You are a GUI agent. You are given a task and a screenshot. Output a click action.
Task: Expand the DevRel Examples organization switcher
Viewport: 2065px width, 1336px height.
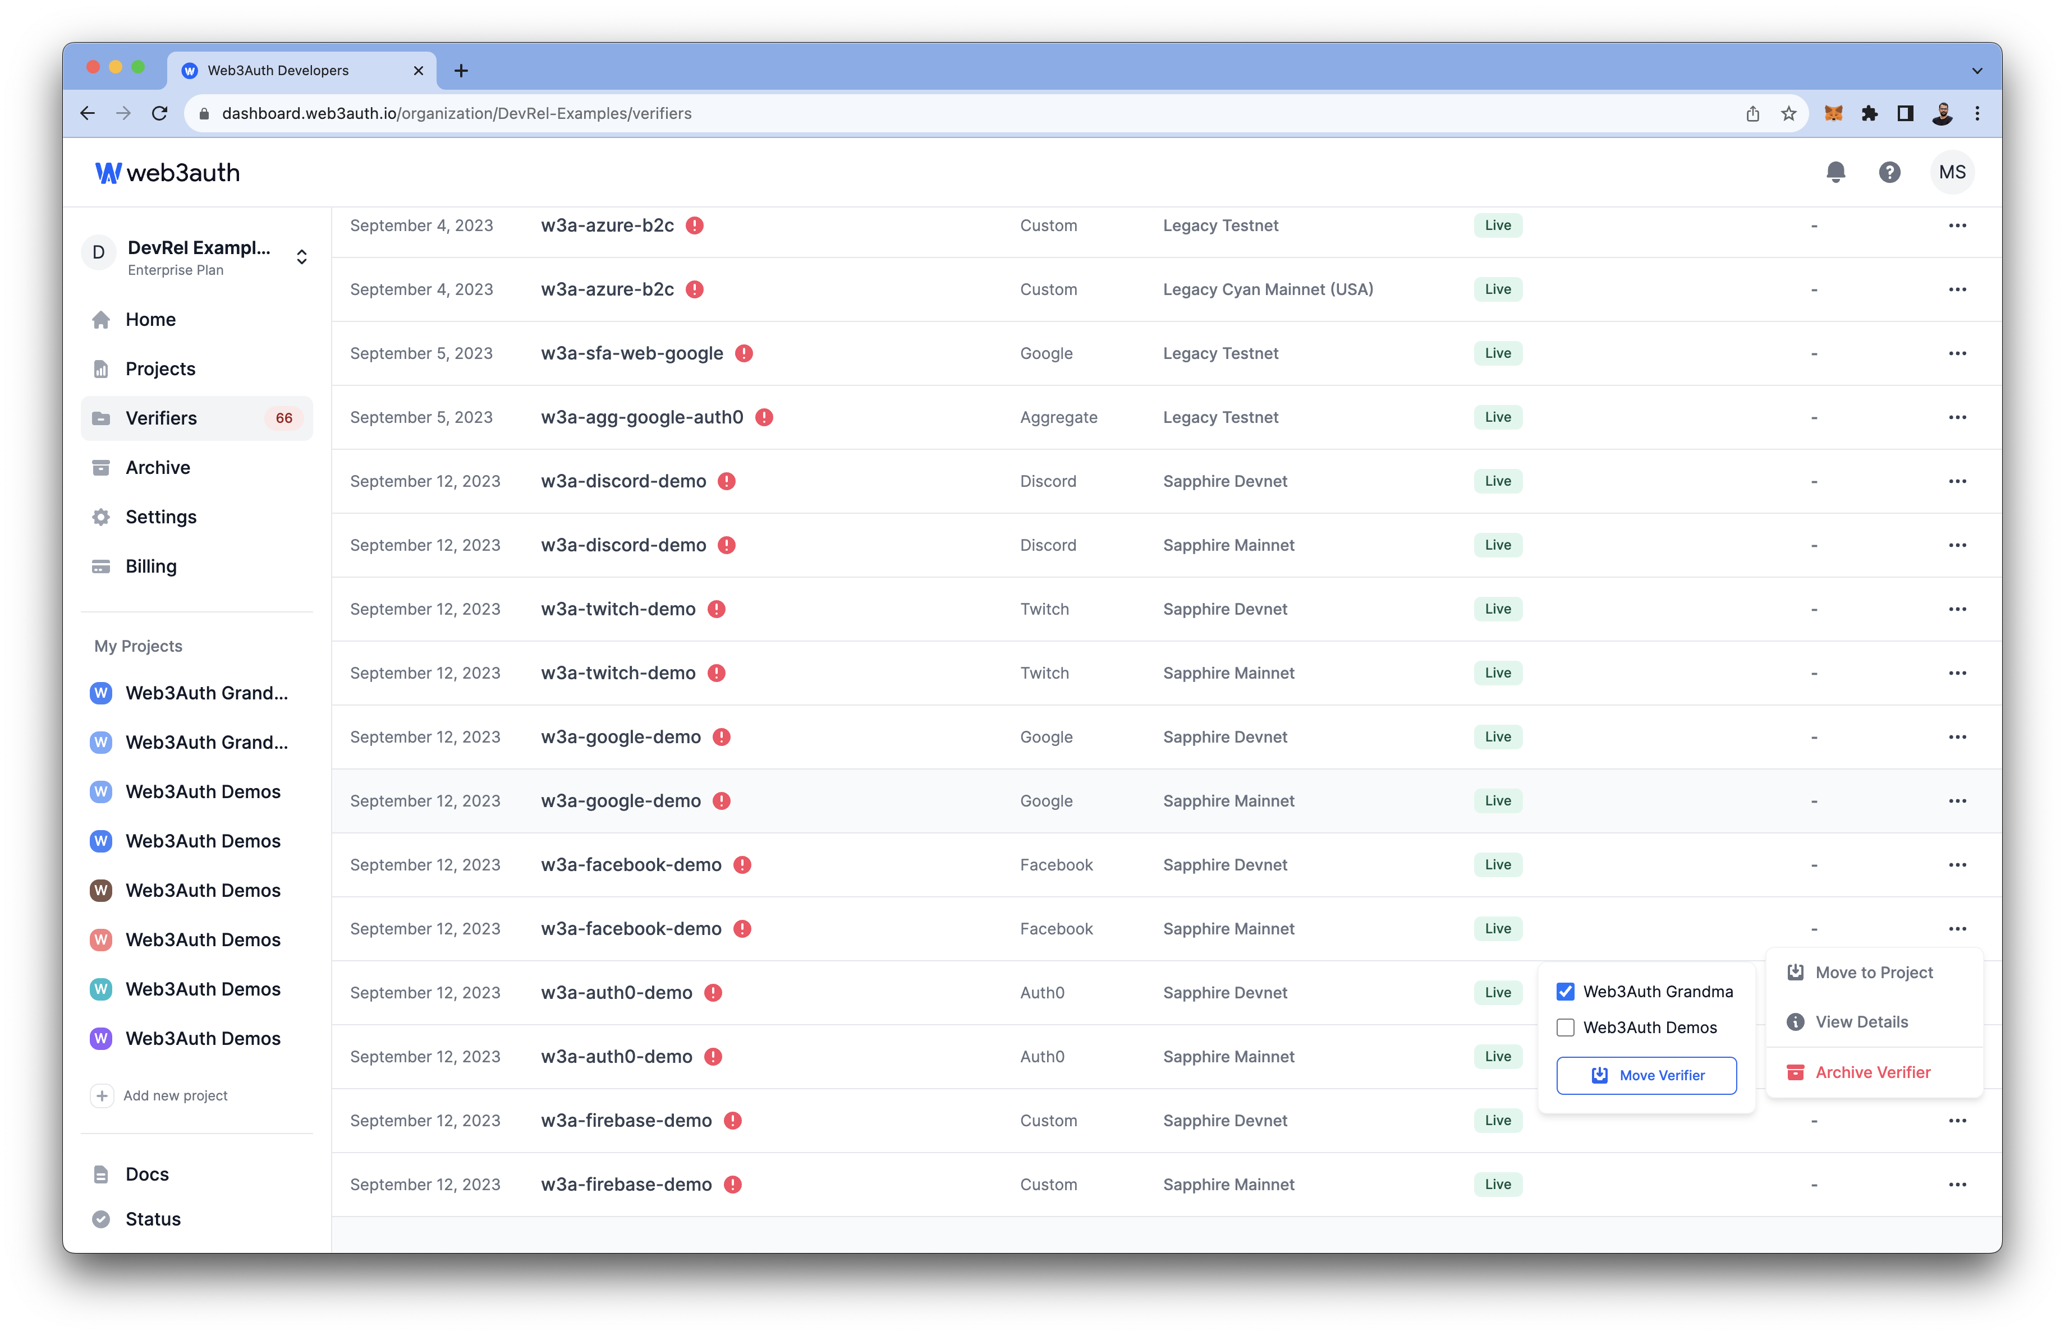point(302,257)
